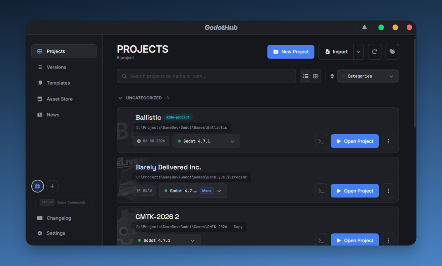Change Godot 4.7.1 version for Ballistic
This screenshot has height=266, width=442.
tap(206, 141)
